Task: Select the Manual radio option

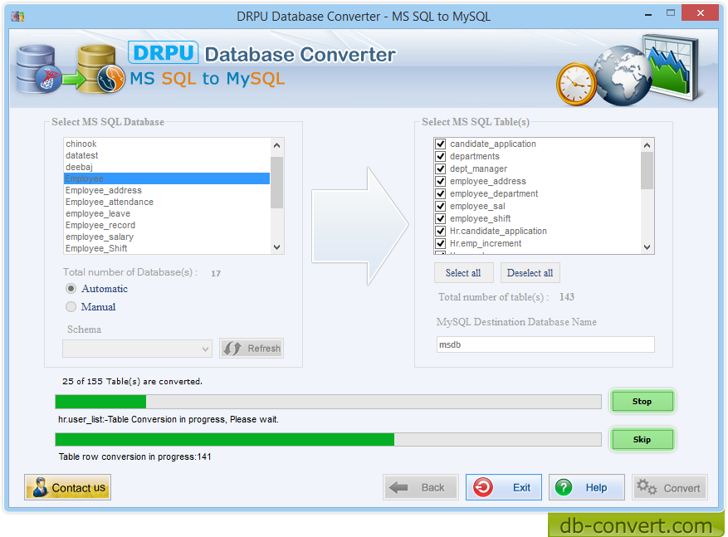Action: (71, 307)
